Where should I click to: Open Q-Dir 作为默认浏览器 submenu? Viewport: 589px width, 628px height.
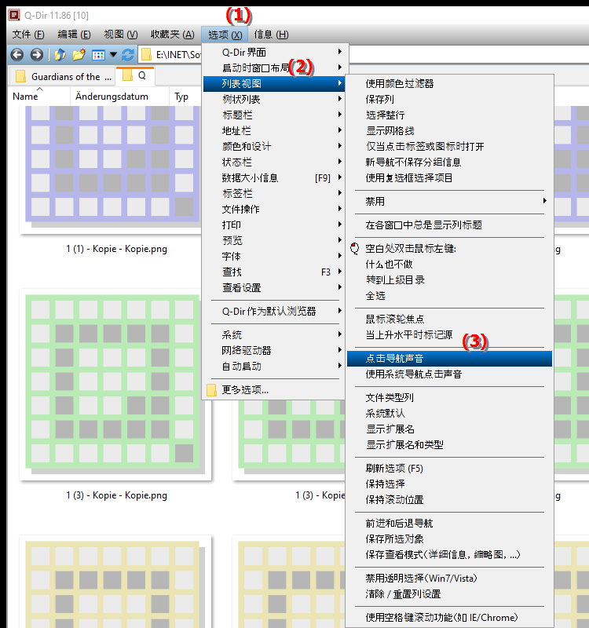[274, 311]
